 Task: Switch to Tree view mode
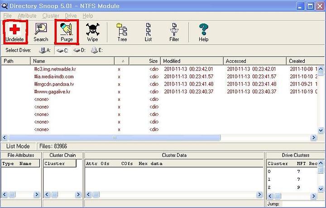pos(122,32)
